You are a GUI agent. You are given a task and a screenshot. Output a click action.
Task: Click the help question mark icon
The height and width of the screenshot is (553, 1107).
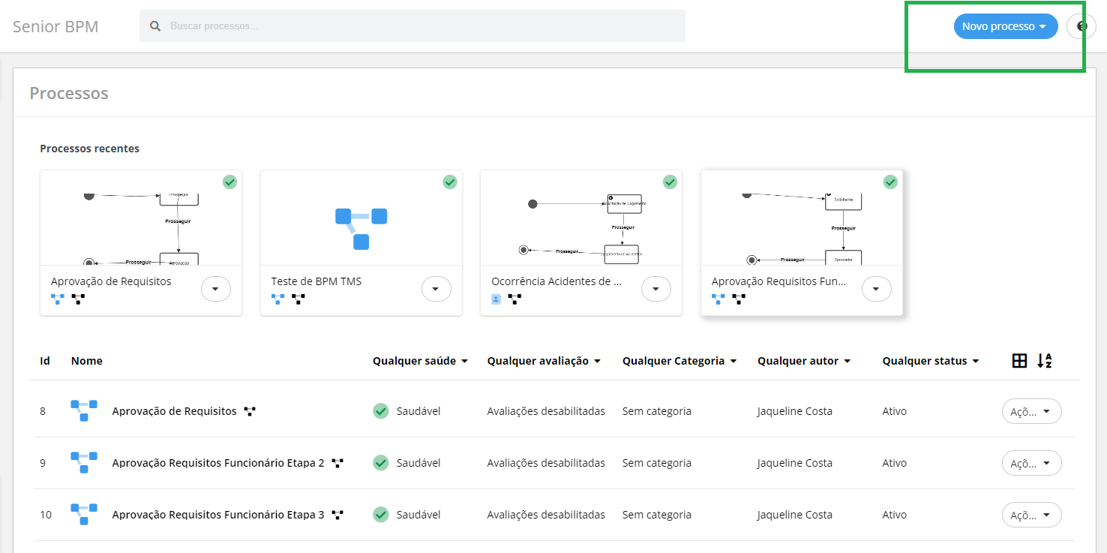[1081, 26]
